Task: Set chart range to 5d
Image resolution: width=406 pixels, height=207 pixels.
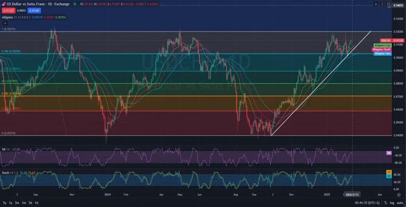Action: 30,203
